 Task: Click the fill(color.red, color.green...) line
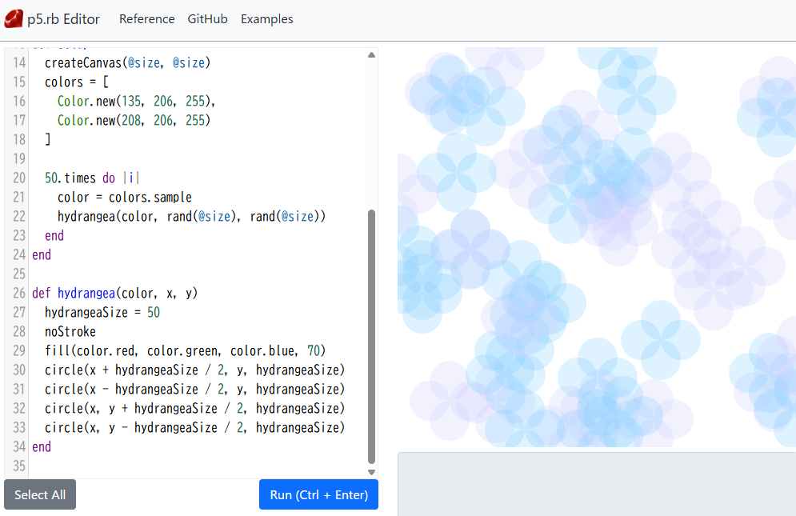point(186,351)
